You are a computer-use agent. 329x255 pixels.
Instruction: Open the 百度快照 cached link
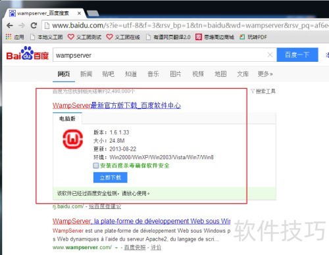pos(135,248)
